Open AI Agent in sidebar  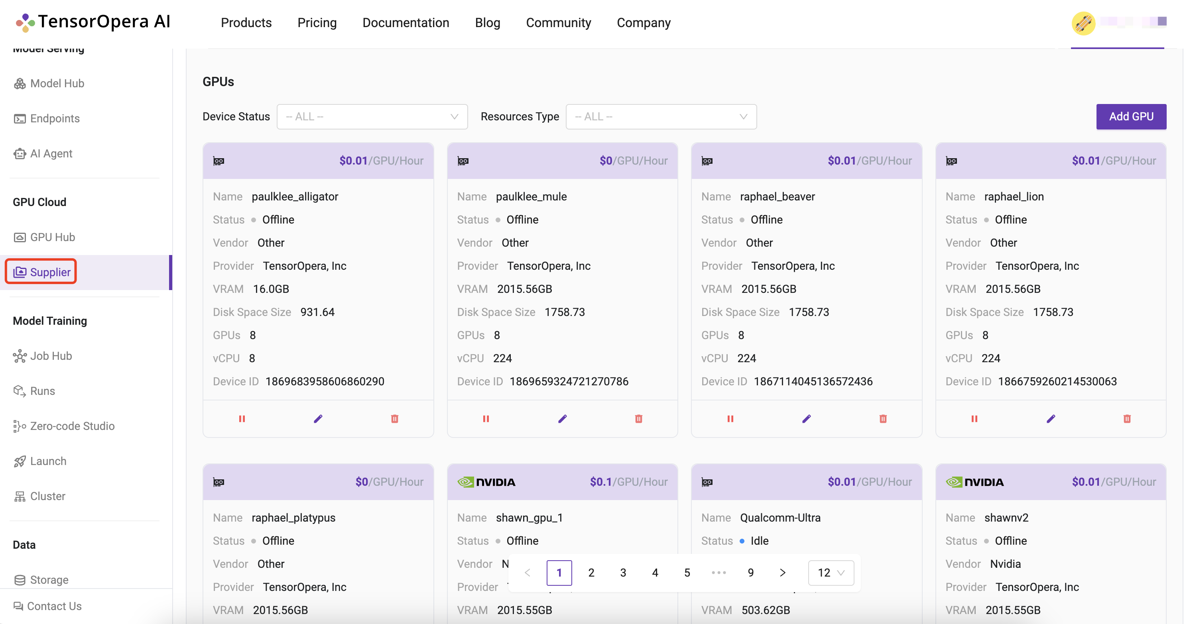43,153
